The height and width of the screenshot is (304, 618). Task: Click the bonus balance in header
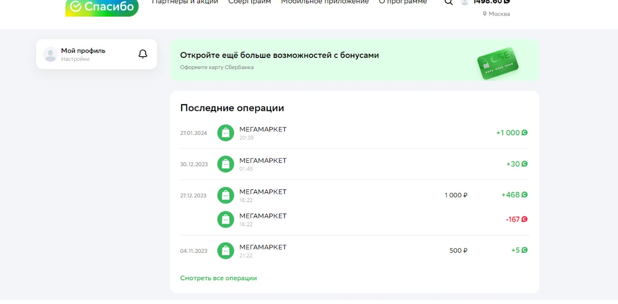(x=492, y=2)
